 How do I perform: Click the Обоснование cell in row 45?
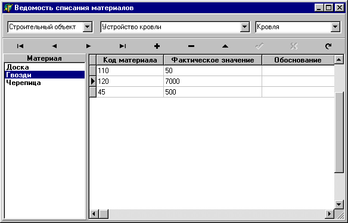pyautogui.click(x=298, y=92)
